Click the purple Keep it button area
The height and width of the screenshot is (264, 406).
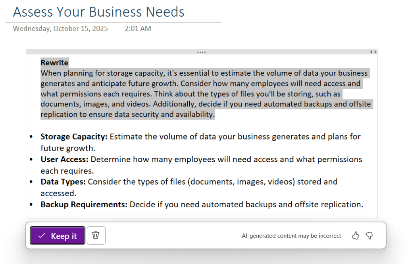pos(57,235)
